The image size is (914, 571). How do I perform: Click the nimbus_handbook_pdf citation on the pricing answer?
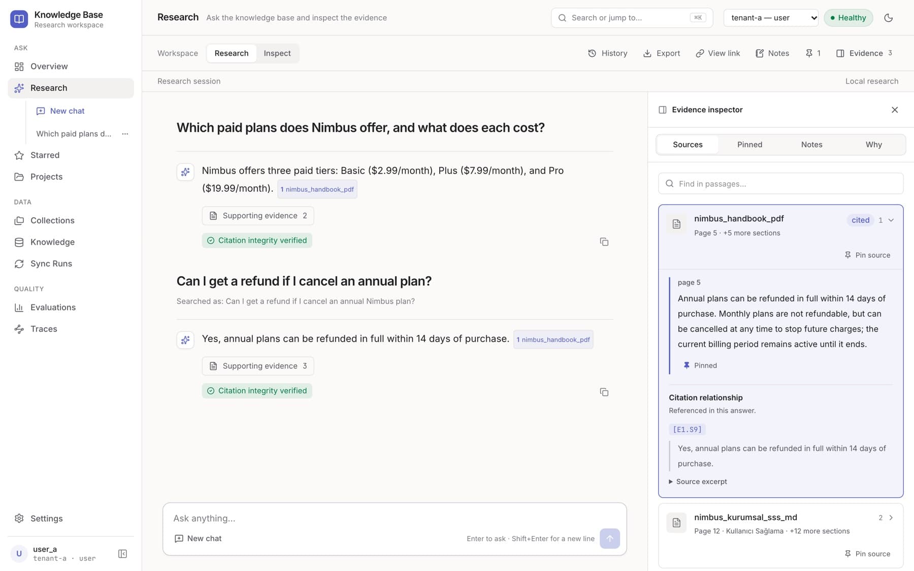(x=317, y=189)
